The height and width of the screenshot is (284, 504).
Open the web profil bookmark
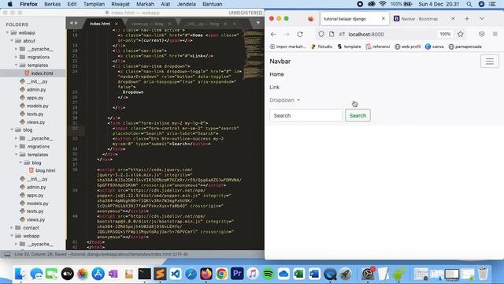point(408,47)
